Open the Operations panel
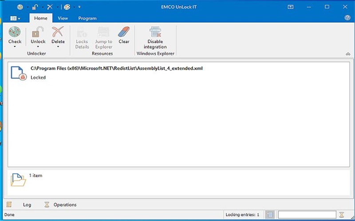 [65, 205]
